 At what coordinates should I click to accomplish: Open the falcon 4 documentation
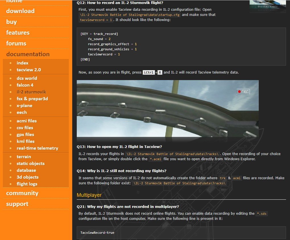(25, 85)
